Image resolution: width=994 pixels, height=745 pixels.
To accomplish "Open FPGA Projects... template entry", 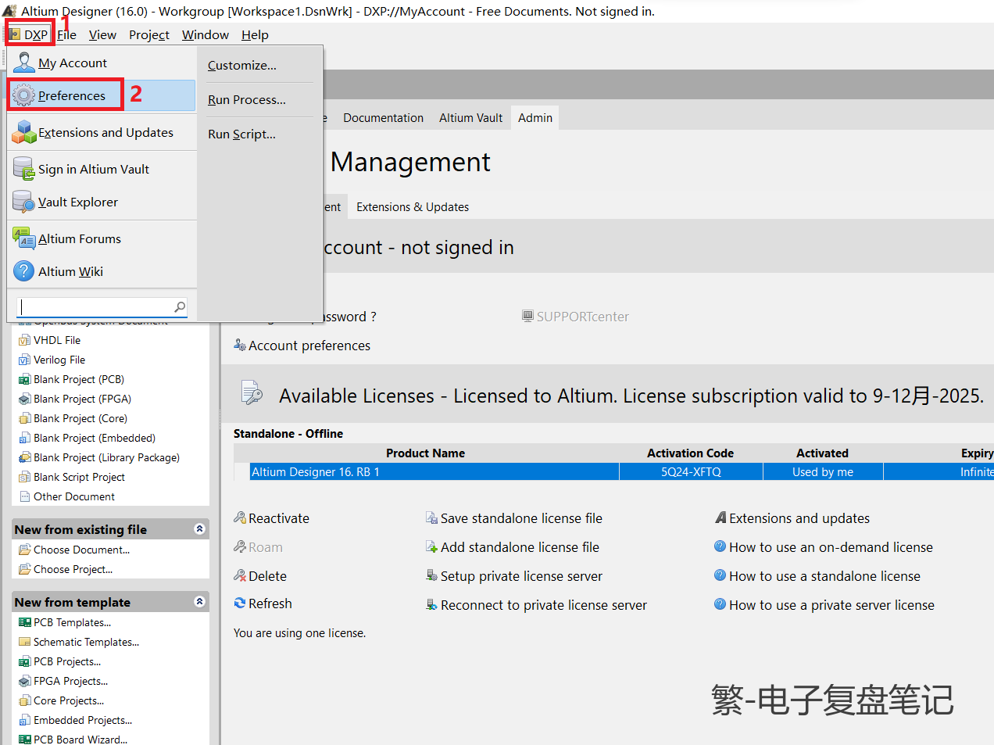I will [x=63, y=681].
